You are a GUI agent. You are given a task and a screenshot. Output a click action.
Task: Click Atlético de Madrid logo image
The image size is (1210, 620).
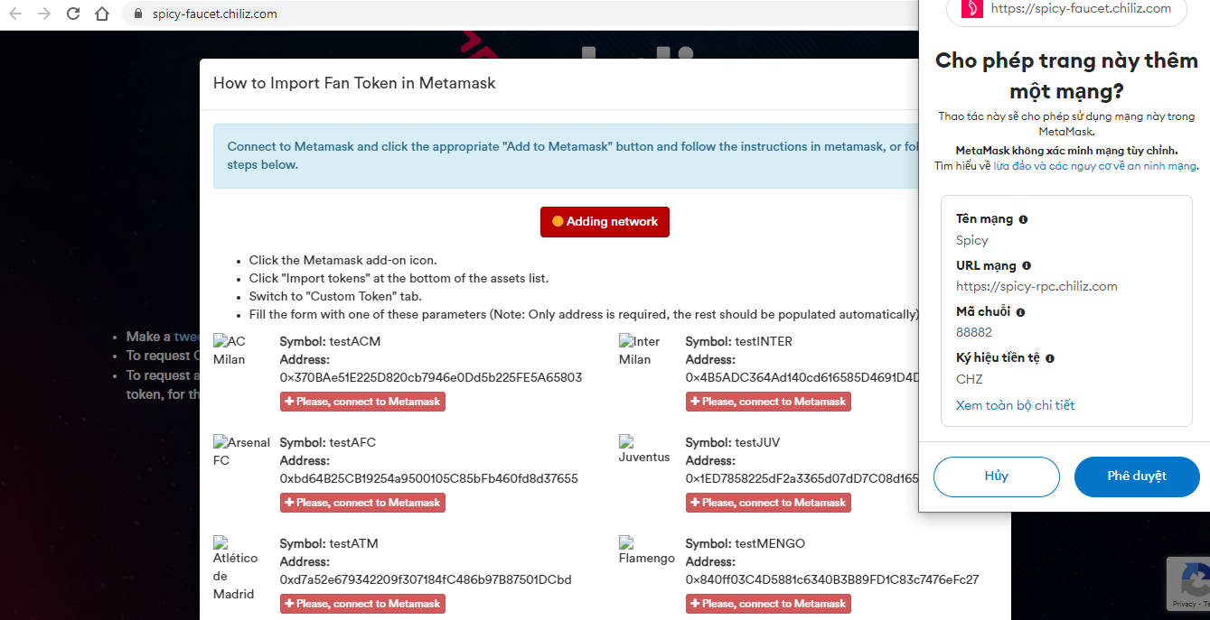tap(235, 569)
